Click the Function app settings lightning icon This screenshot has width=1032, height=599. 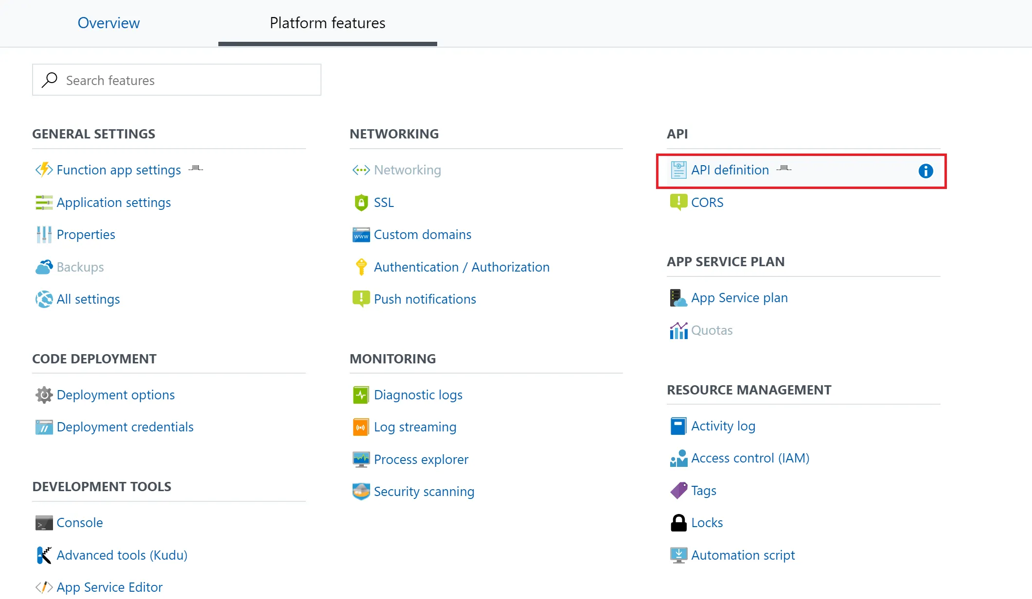pyautogui.click(x=44, y=170)
